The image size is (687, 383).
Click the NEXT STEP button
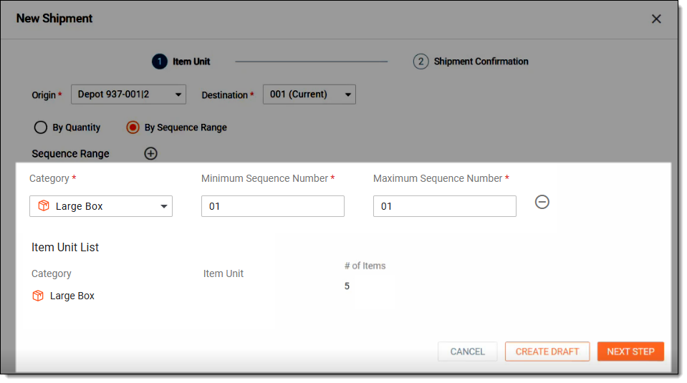point(630,352)
